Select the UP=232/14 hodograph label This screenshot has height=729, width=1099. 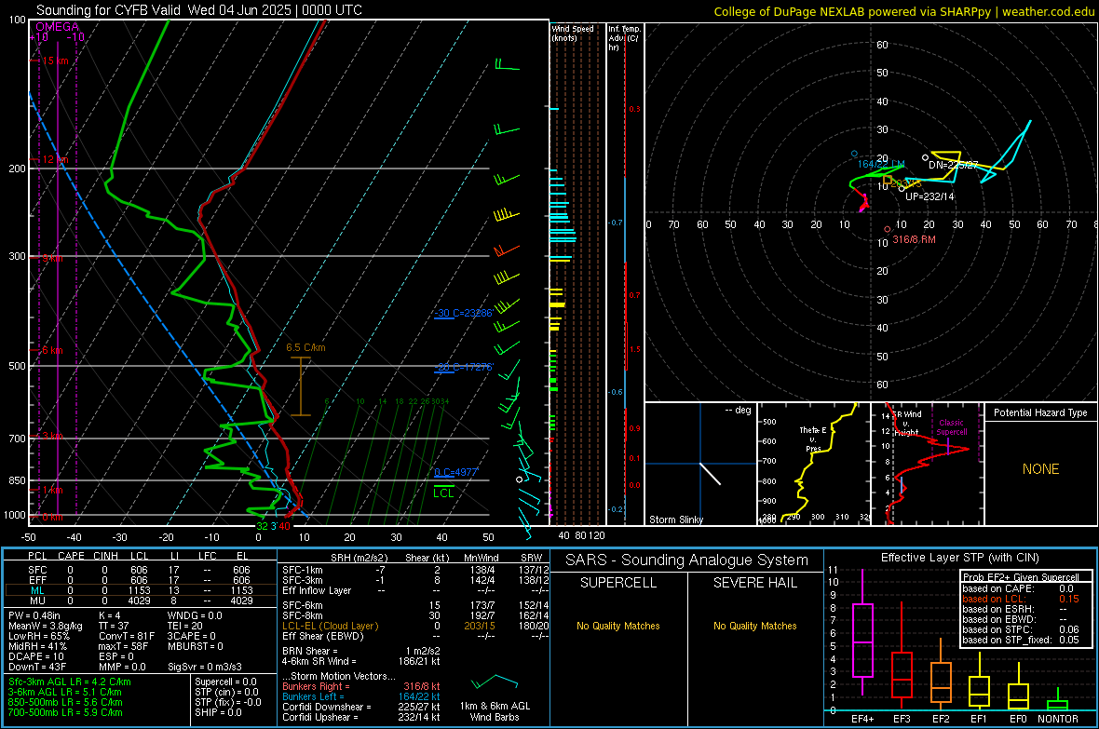click(x=930, y=196)
